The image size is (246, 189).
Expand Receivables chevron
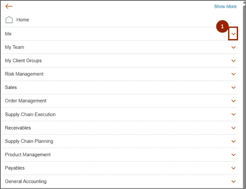point(233,128)
